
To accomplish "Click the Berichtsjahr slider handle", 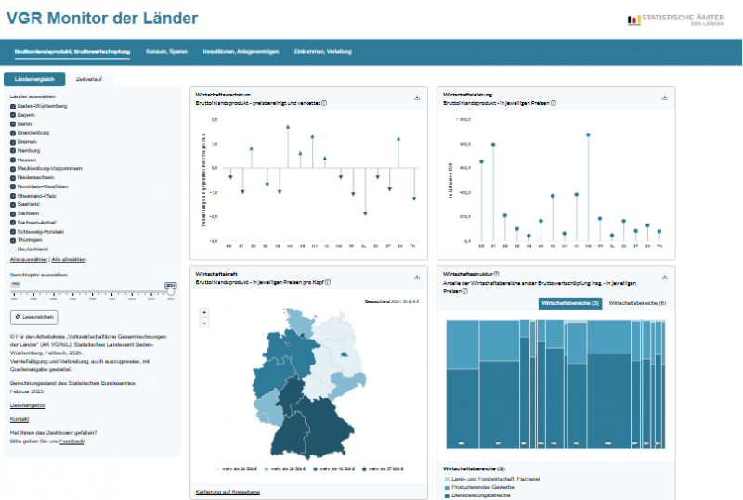I will 171,291.
